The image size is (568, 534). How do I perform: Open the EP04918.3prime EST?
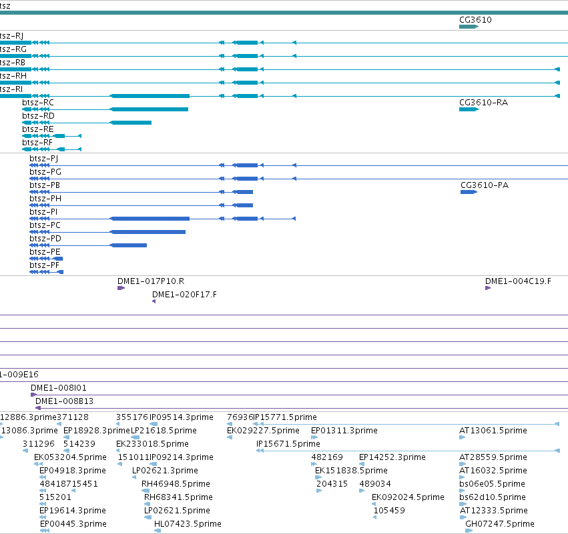point(73,471)
